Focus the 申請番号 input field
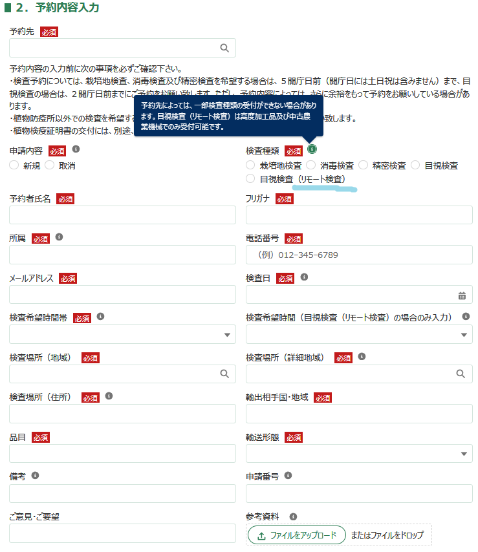This screenshot has width=478, height=552. coord(359,494)
